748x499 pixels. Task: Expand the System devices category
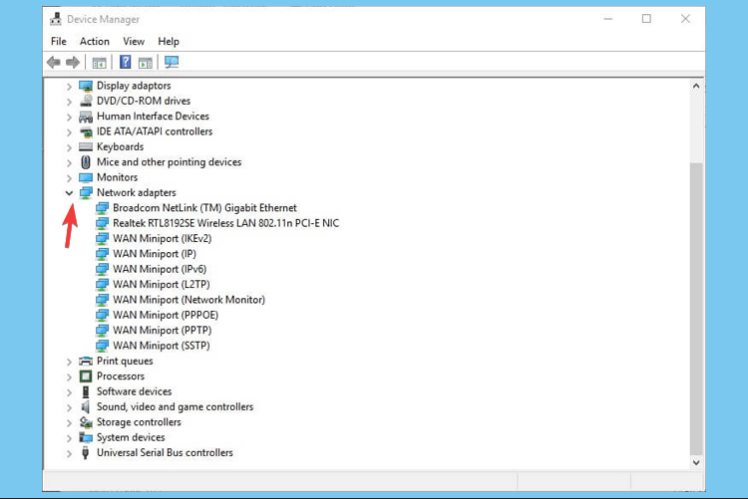[x=69, y=438]
